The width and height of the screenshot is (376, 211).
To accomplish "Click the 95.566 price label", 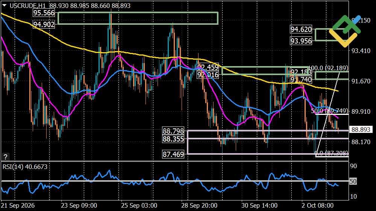I will (44, 13).
